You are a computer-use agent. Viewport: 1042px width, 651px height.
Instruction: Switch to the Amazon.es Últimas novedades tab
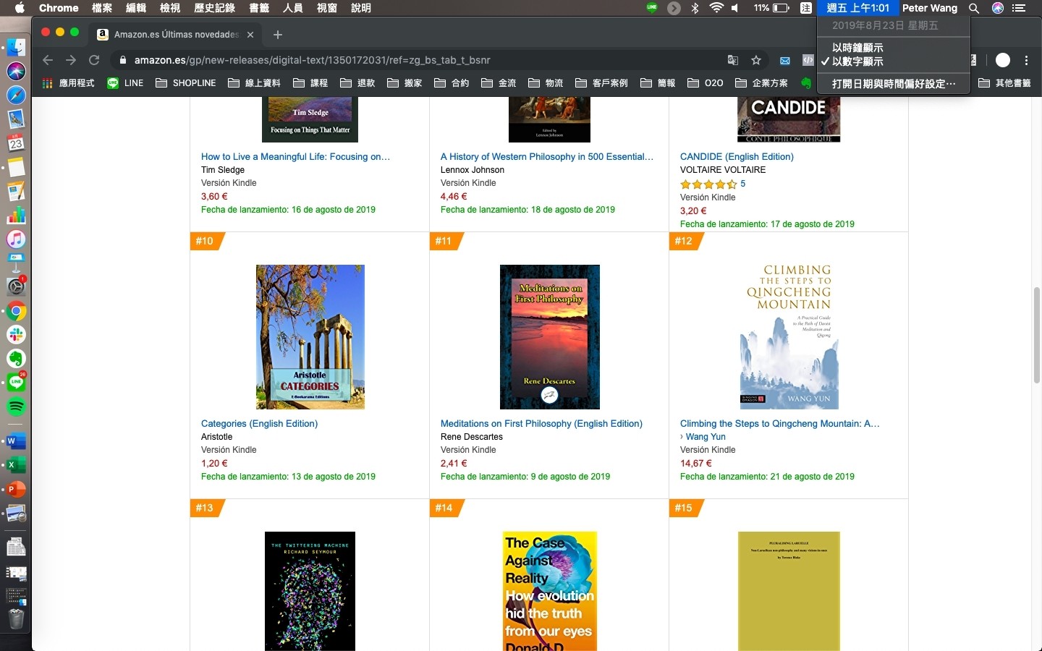(176, 34)
